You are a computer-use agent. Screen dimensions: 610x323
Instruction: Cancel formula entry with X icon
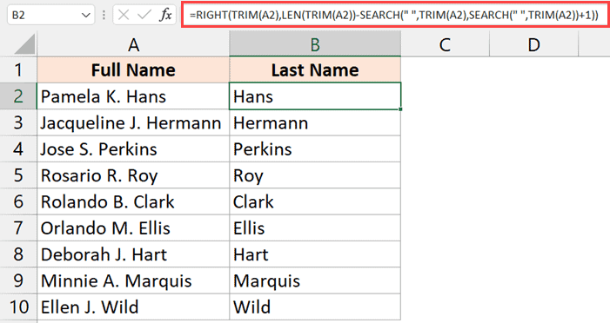click(124, 15)
